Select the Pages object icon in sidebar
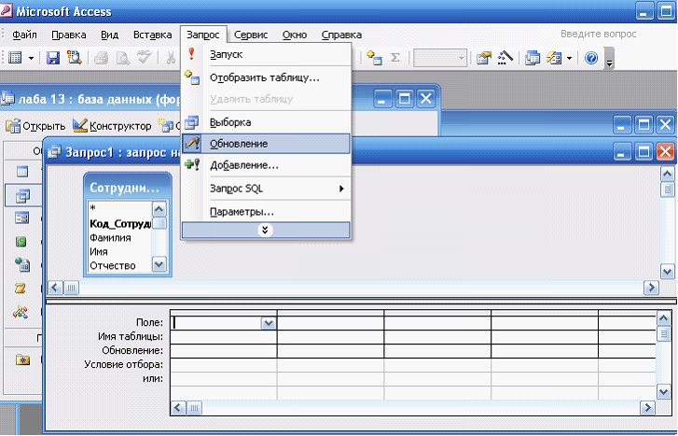The width and height of the screenshot is (678, 436). (x=22, y=264)
